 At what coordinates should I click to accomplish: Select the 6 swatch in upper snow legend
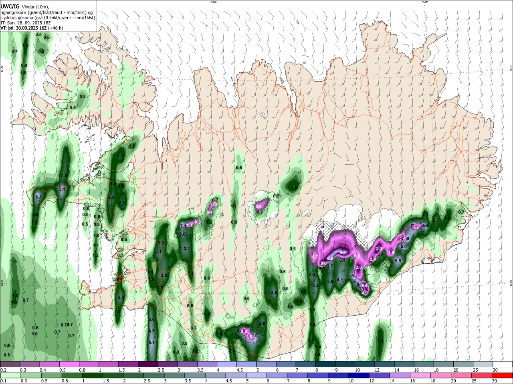pyautogui.click(x=285, y=364)
